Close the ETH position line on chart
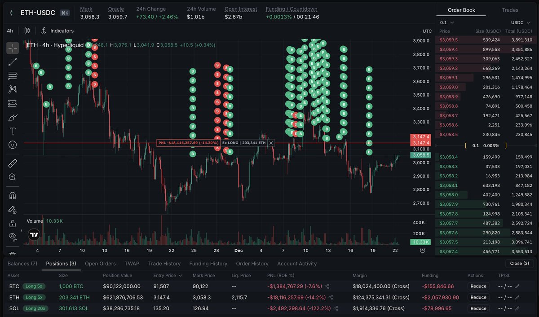This screenshot has width=539, height=317. coord(271,143)
